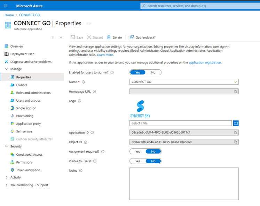Click the Synergy Sky logo image
The width and height of the screenshot is (260, 206).
[x=140, y=109]
